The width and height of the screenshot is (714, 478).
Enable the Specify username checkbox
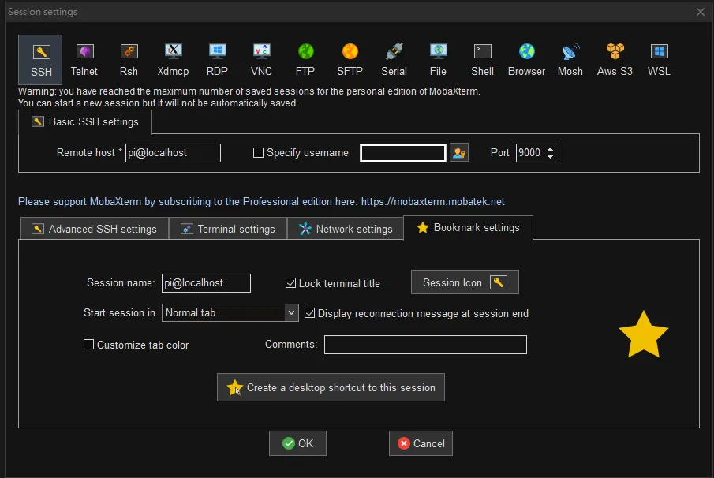258,153
